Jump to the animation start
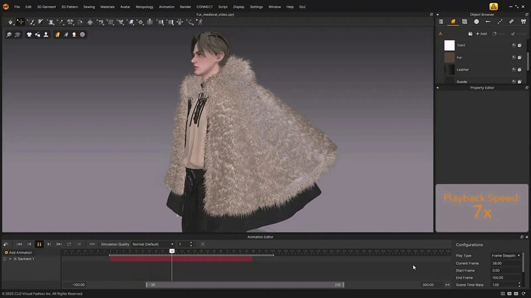 pos(19,244)
